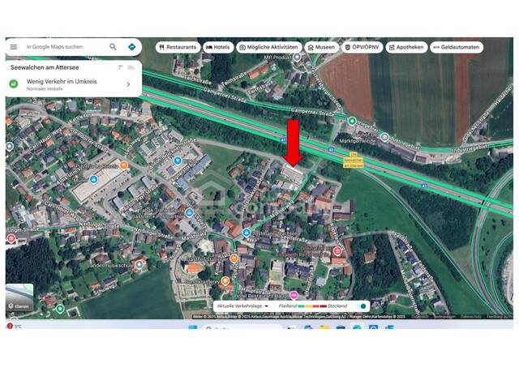The width and height of the screenshot is (519, 389).
Task: Click the search magnifier icon
Action: point(113,47)
